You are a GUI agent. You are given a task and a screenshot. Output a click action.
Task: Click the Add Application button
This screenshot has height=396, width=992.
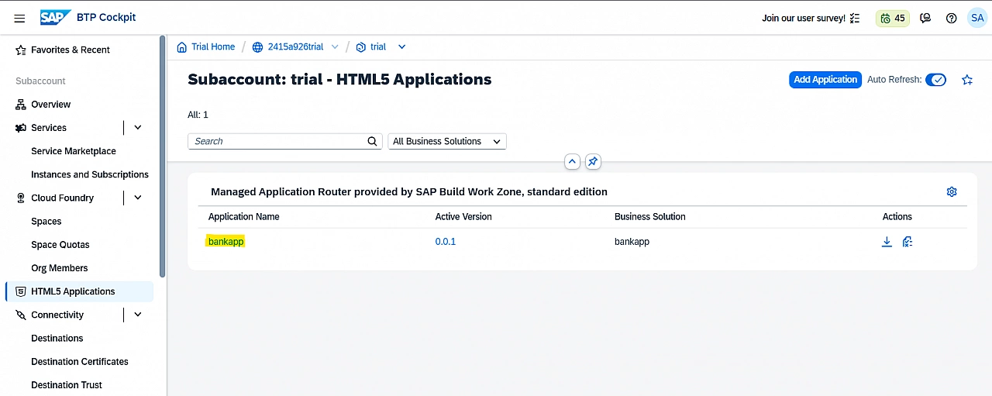(825, 80)
